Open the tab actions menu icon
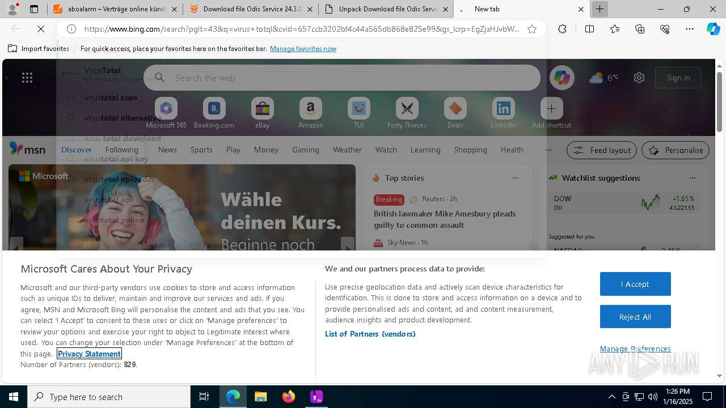 (x=34, y=9)
